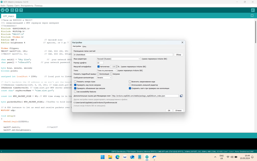Screen dimensions: 257x161
Task: Click the Boards Manager URLs field
Action: click(145, 96)
